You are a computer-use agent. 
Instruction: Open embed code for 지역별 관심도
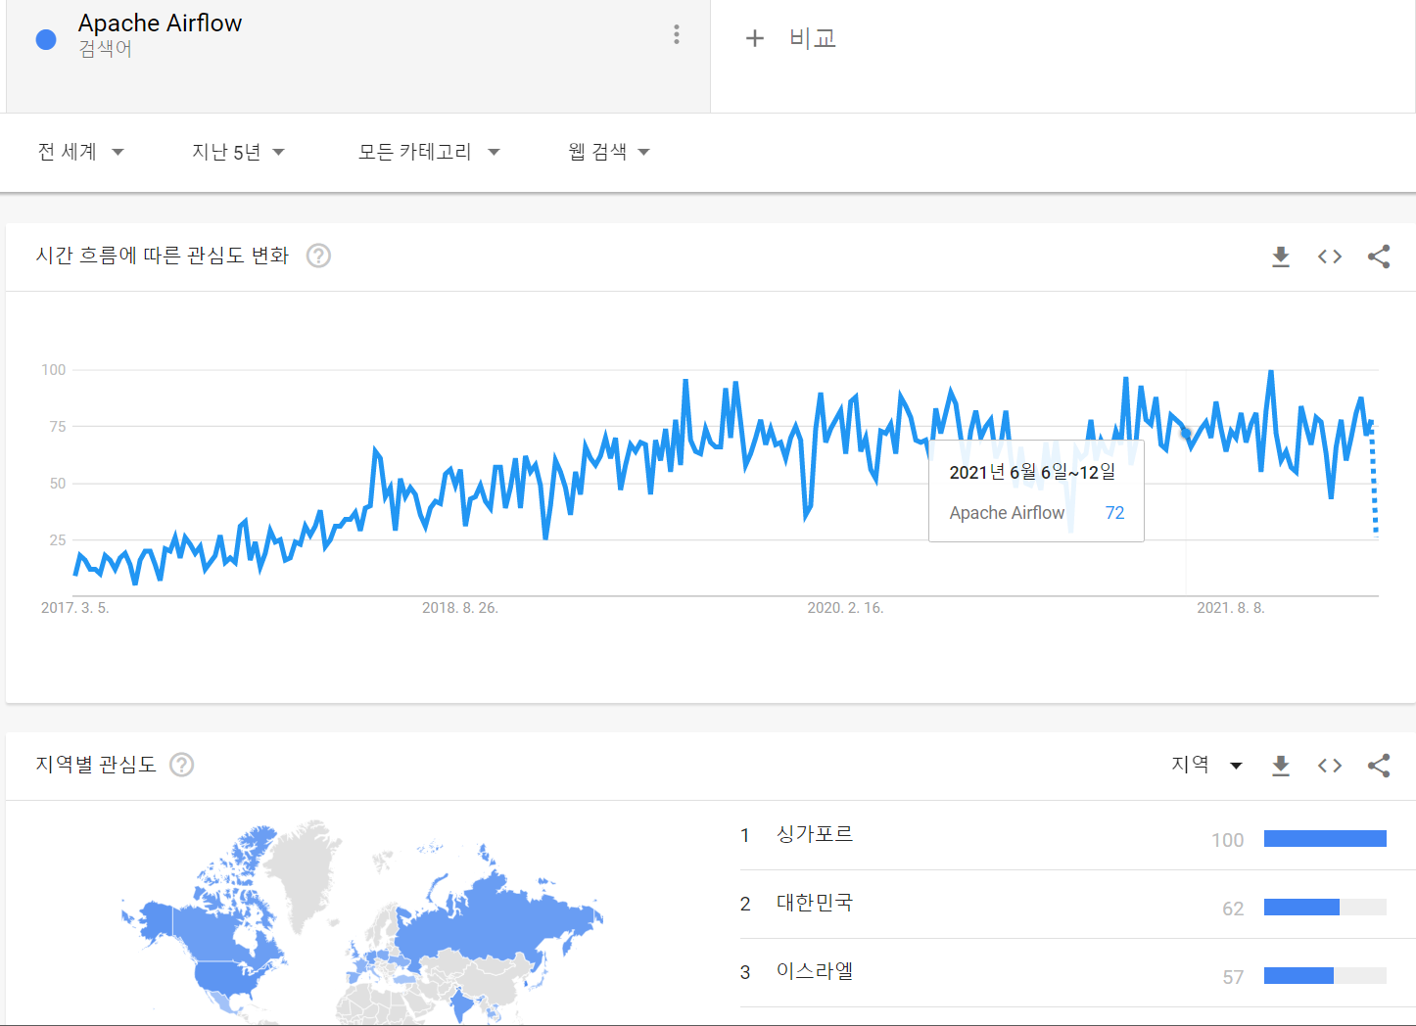1330,766
